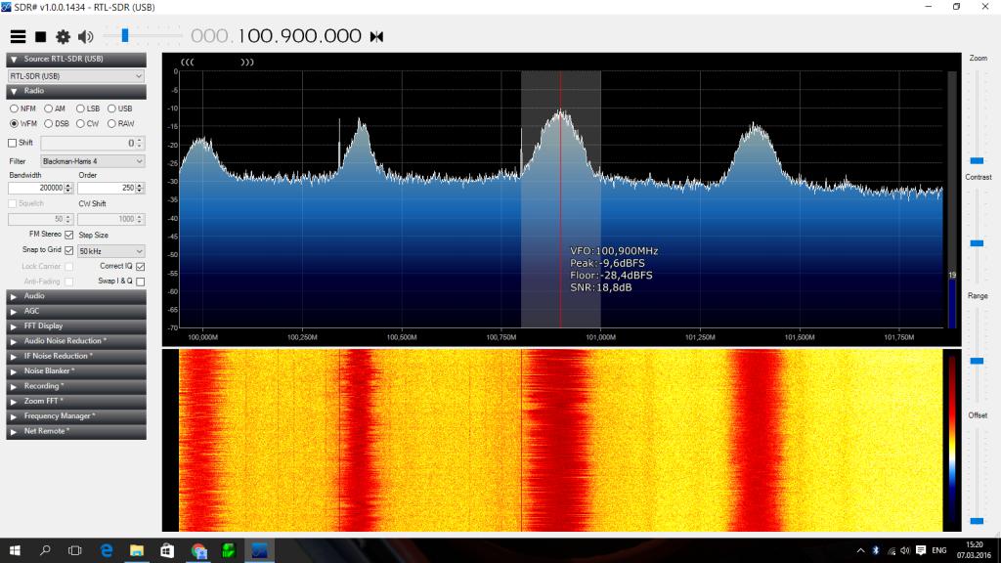Expand the Frequency Manager panel
This screenshot has width=1001, height=563.
(x=76, y=415)
